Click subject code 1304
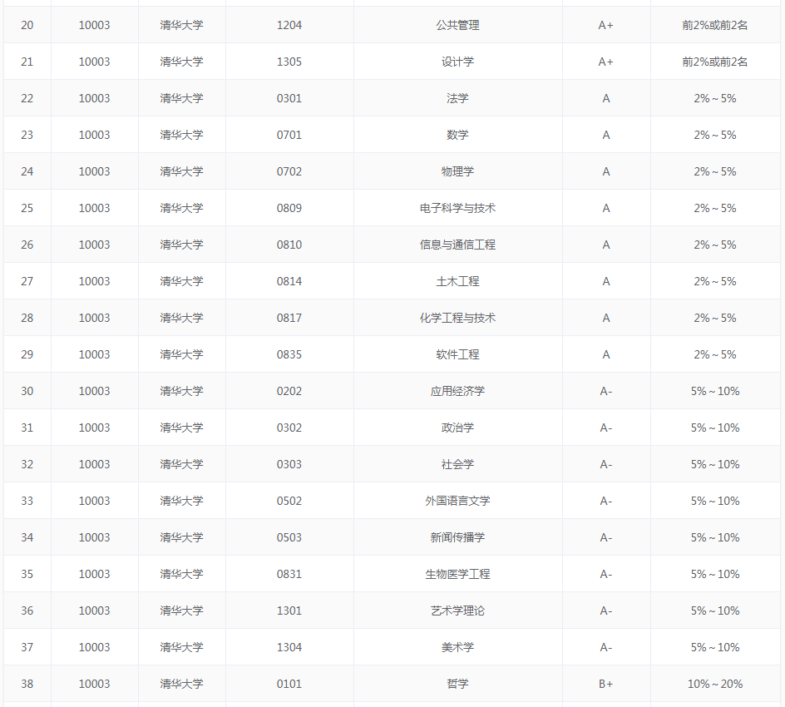Screen dimensions: 785x707 point(289,646)
